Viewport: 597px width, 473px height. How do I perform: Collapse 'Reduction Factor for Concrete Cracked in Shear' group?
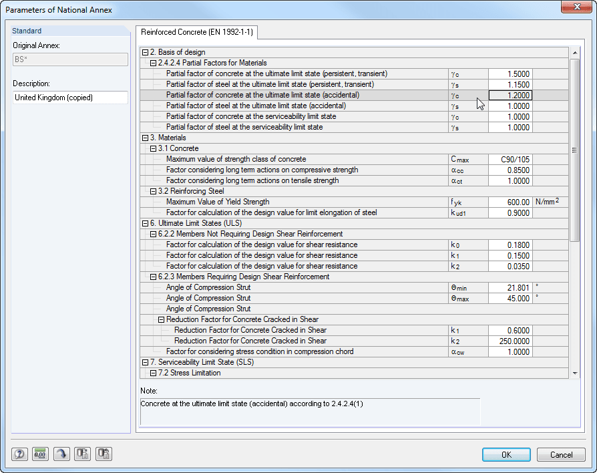click(161, 319)
